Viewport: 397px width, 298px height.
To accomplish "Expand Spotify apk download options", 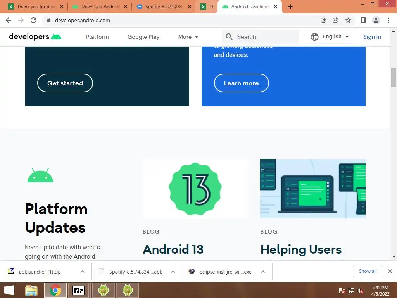I will tap(173, 272).
